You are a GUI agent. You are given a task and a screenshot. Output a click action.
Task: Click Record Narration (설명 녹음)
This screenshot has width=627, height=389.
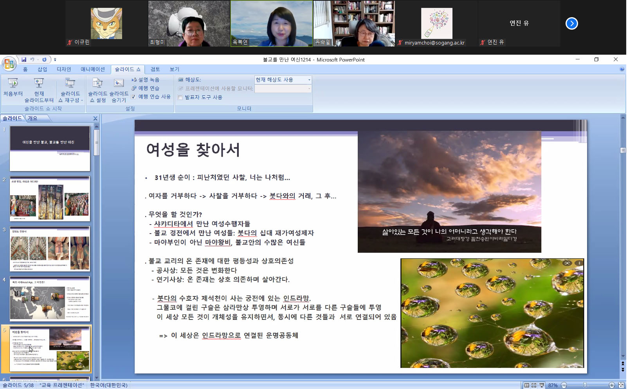pyautogui.click(x=146, y=80)
